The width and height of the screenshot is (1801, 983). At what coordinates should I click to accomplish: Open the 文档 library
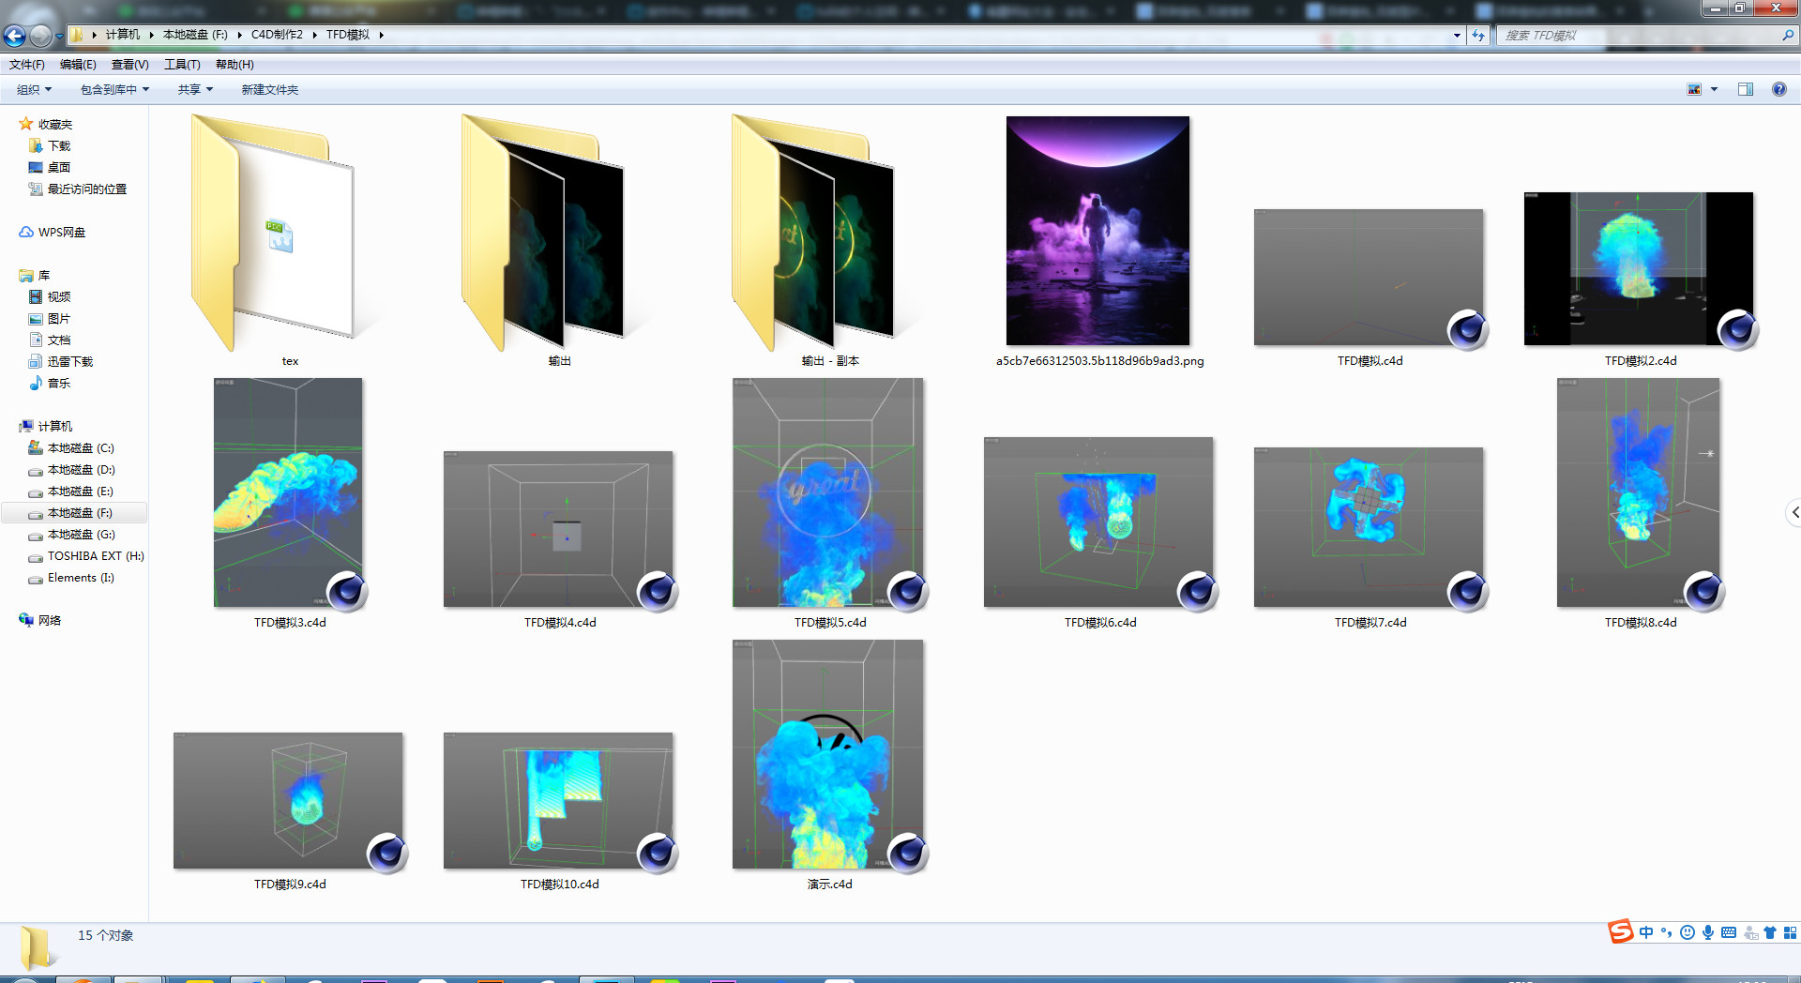pos(59,340)
